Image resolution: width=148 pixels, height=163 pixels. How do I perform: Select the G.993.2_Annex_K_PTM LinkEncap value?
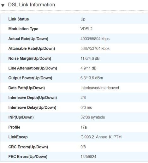coord(101,137)
